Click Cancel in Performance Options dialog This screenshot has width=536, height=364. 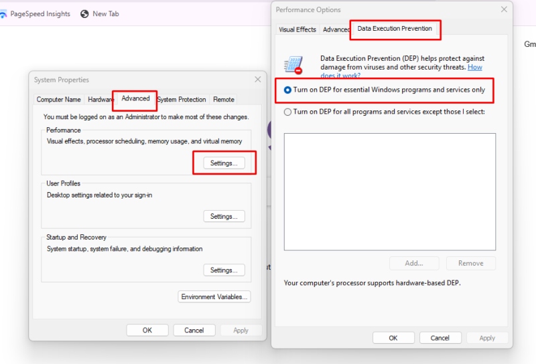(x=440, y=338)
